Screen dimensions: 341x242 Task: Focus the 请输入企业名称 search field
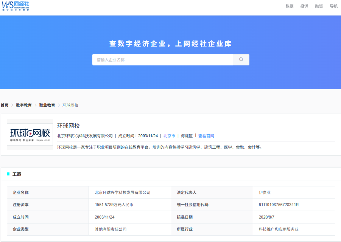[x=162, y=60]
